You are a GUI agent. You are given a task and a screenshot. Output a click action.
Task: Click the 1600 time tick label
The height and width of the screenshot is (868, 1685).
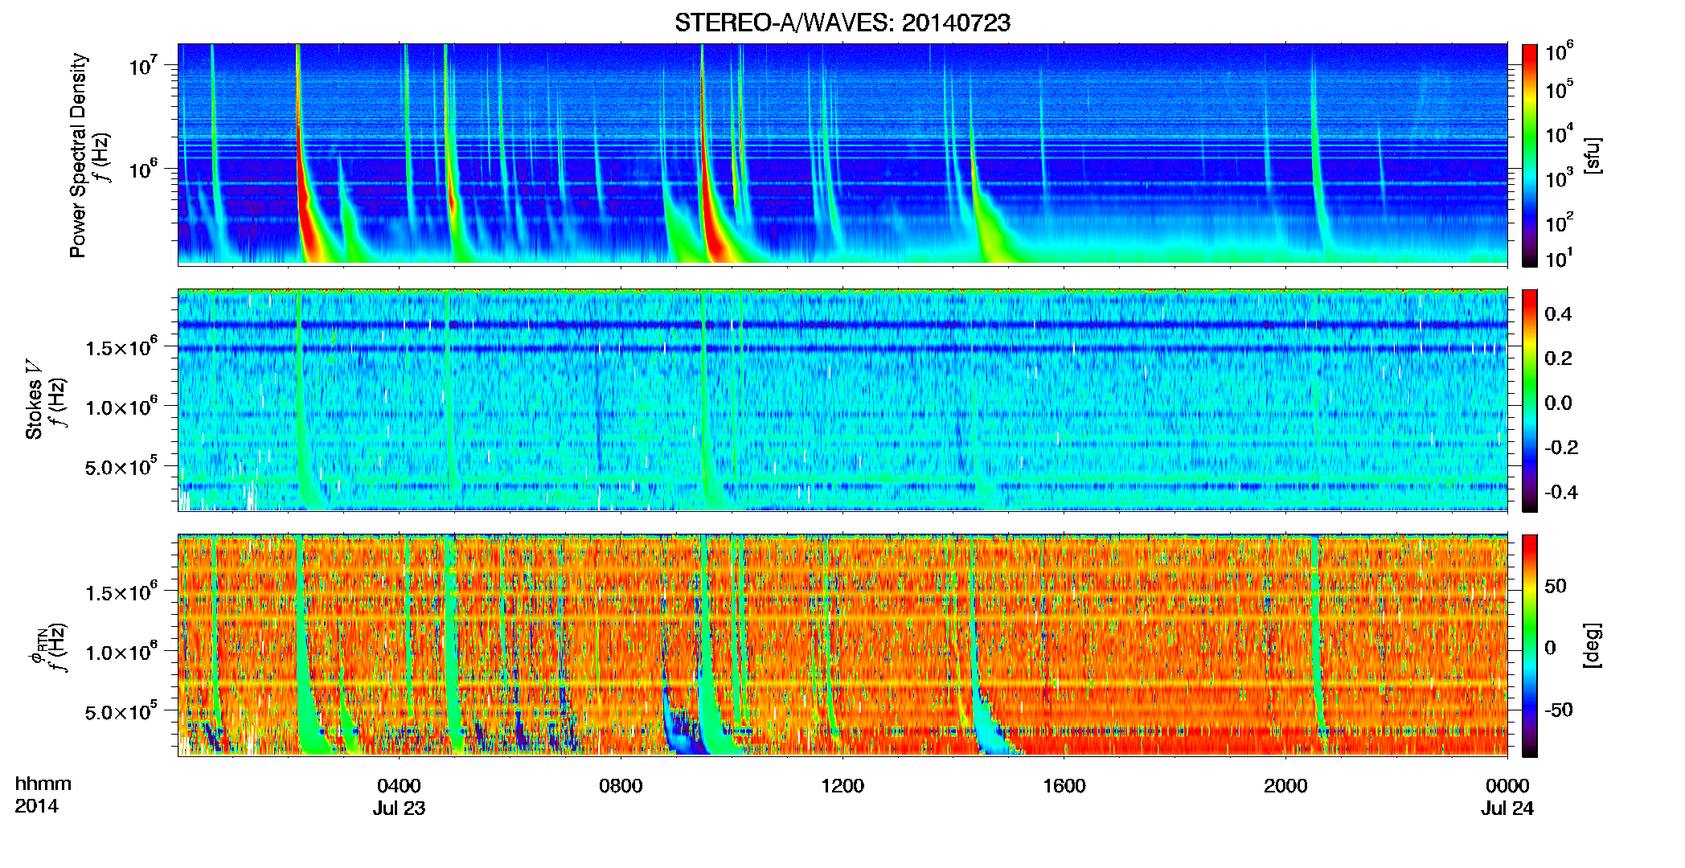(x=1064, y=786)
